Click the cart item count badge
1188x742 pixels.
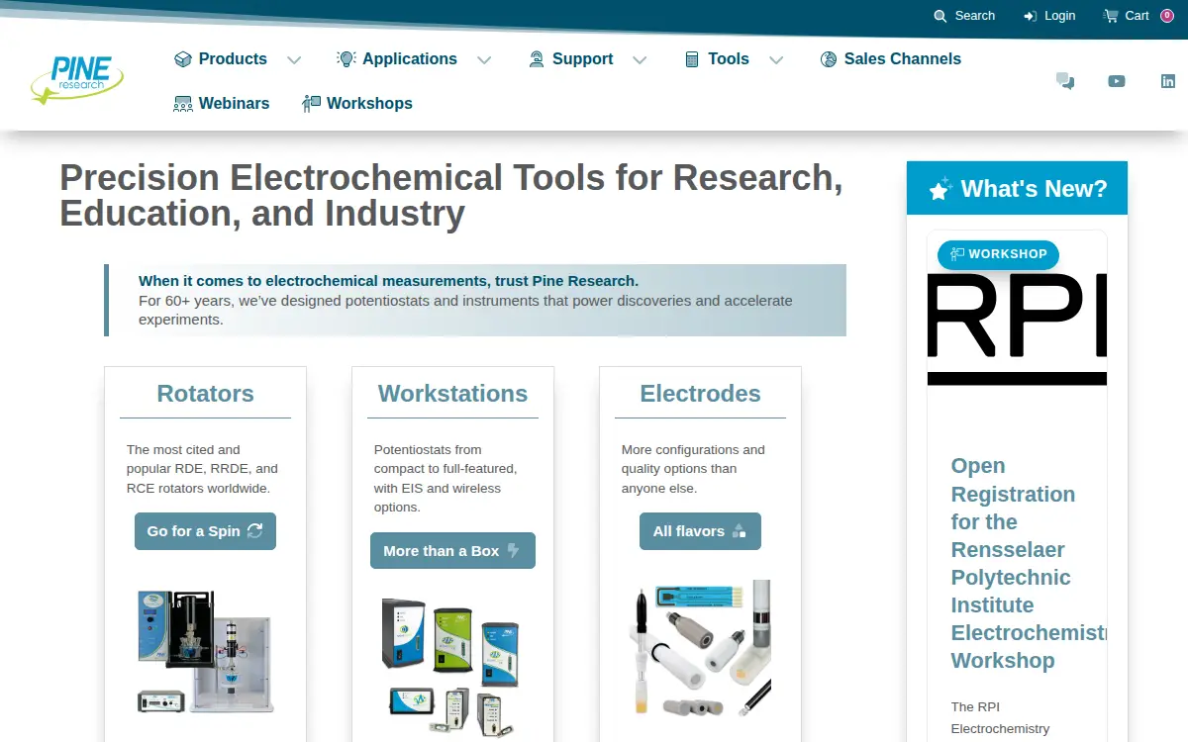[1167, 16]
